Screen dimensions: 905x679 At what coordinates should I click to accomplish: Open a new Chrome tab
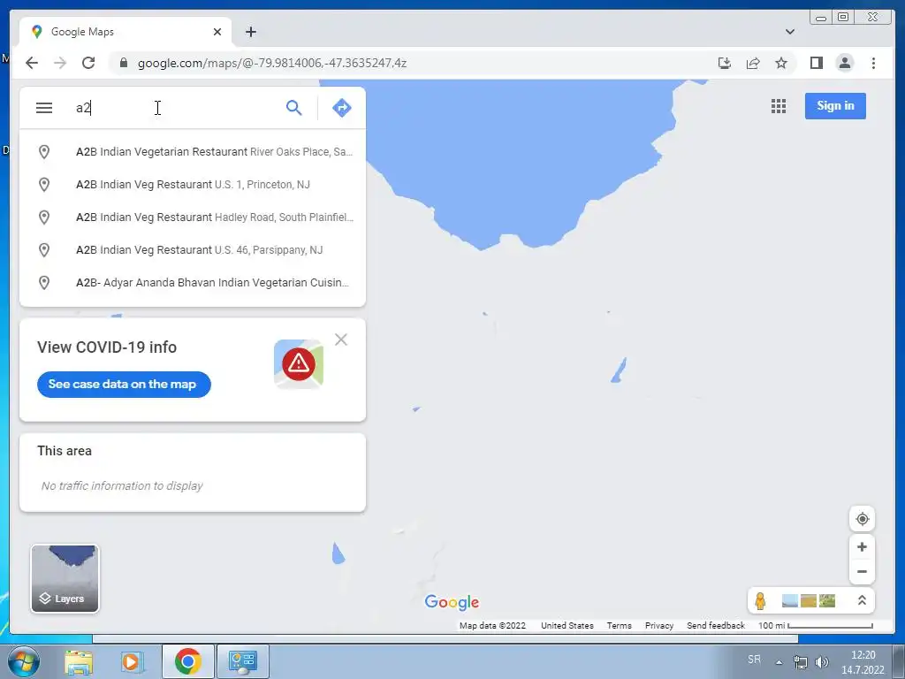click(x=250, y=32)
